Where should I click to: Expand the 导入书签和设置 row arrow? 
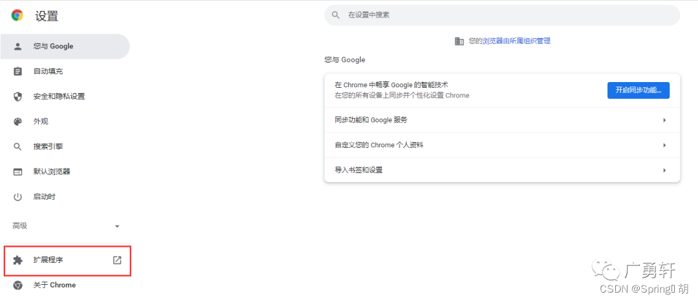coord(664,170)
